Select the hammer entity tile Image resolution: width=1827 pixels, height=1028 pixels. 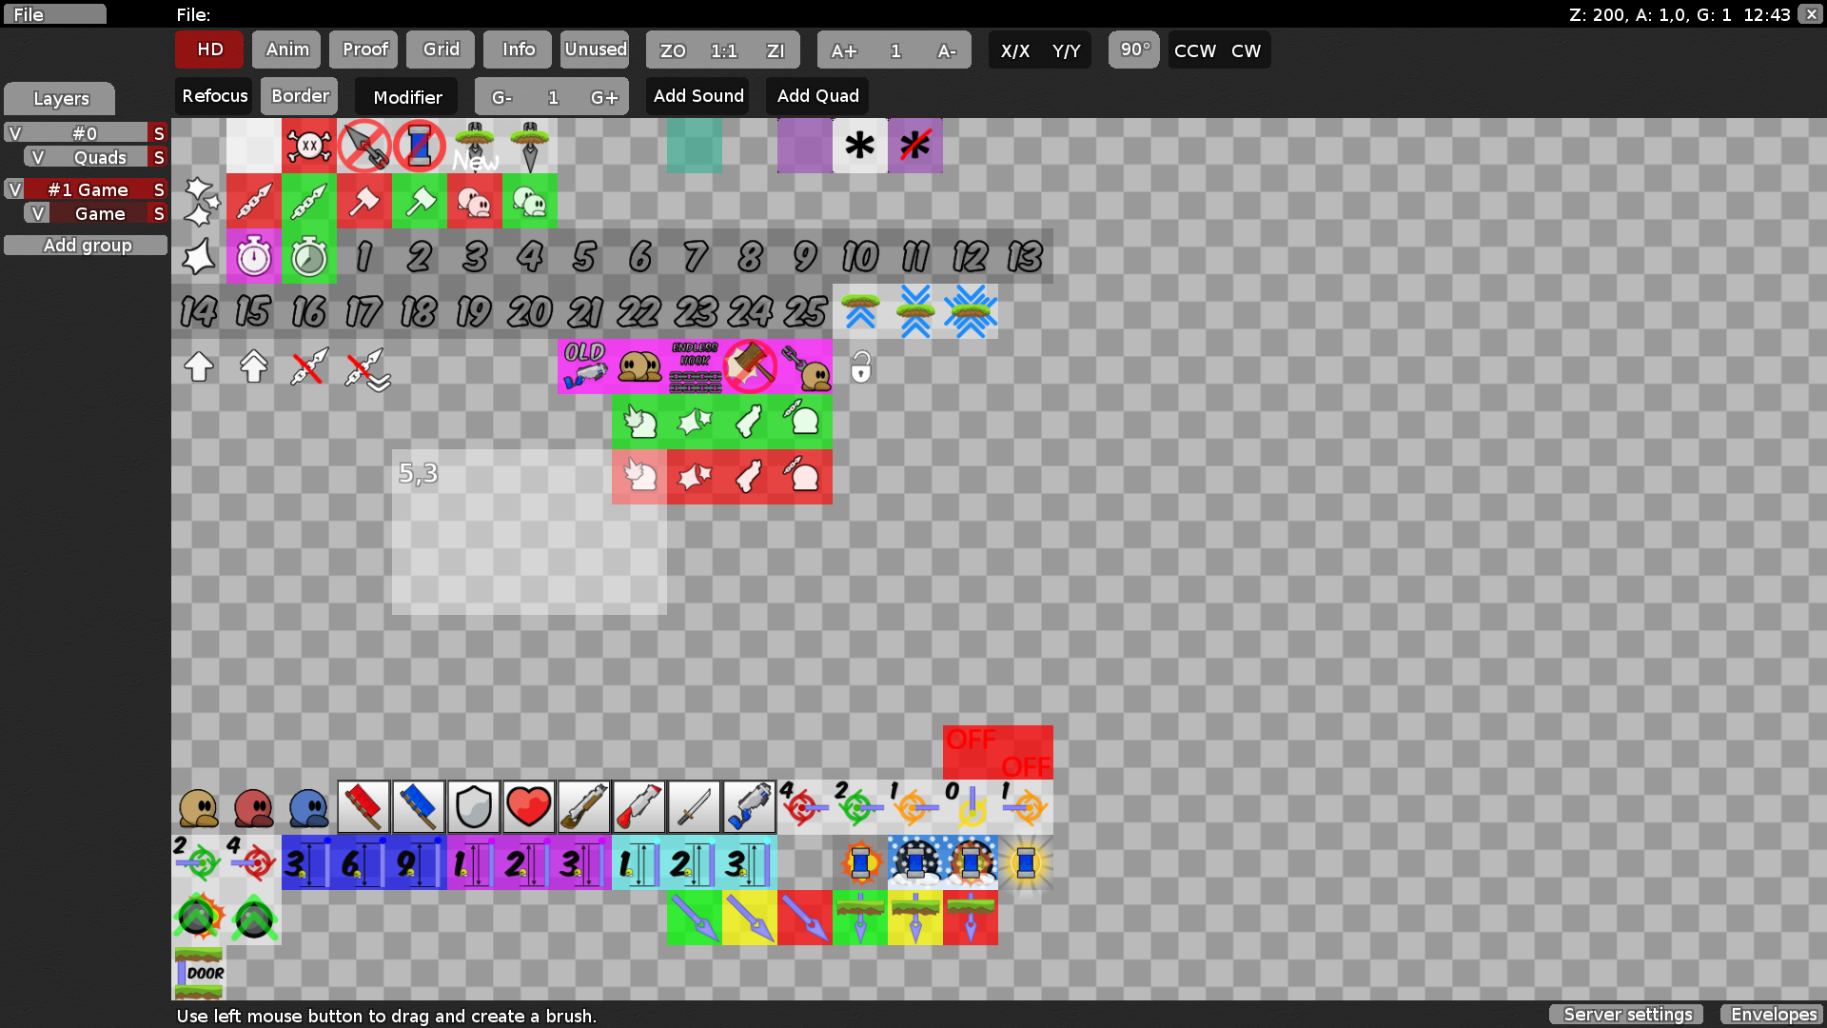363,201
